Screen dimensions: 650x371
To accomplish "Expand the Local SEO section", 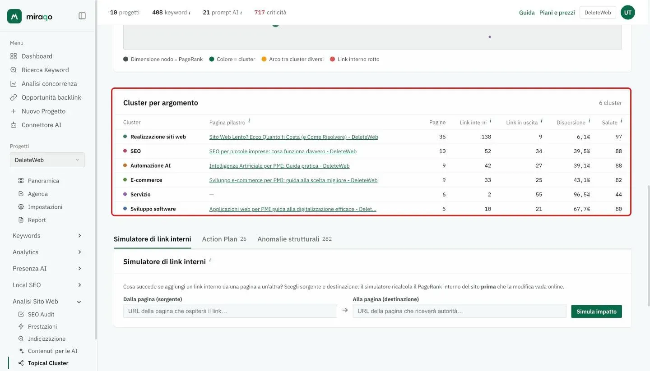I will tap(47, 285).
